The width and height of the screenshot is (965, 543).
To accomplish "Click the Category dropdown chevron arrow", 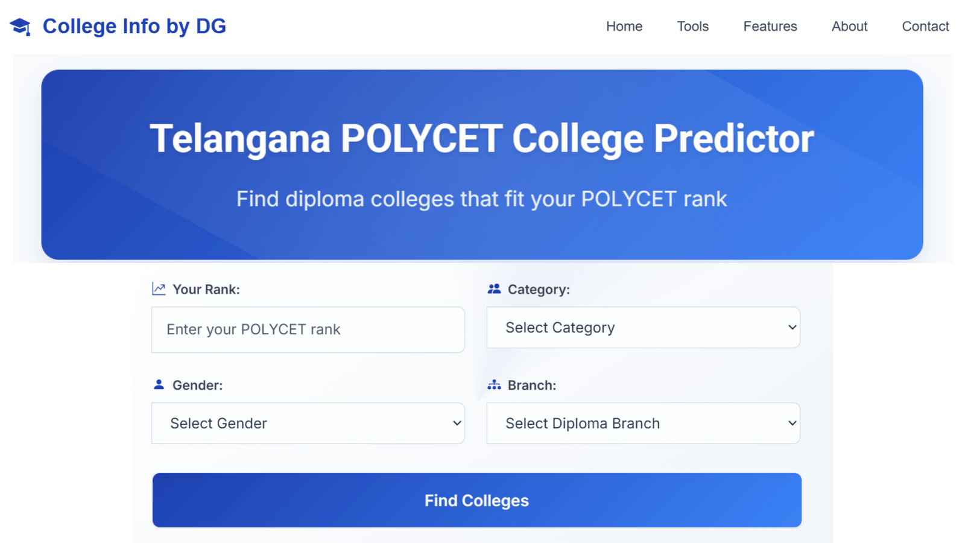I will [793, 327].
